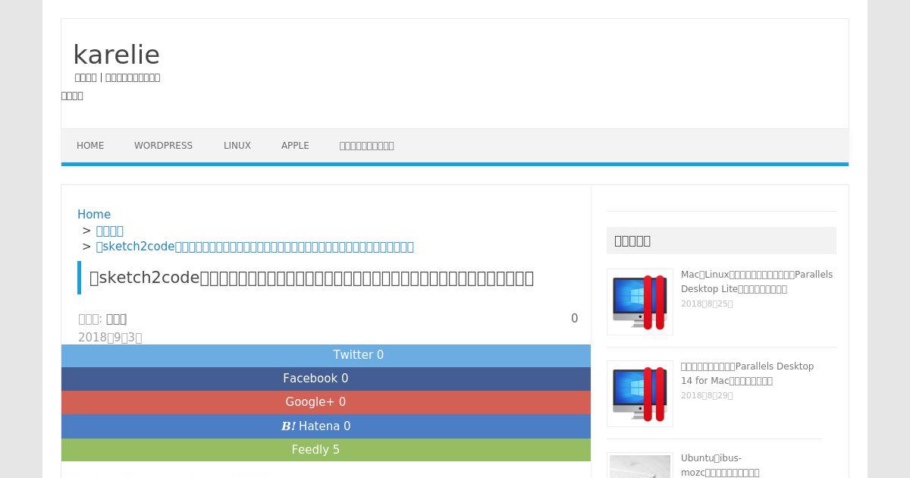This screenshot has width=910, height=478.
Task: Click the B! Hatena logo icon
Action: click(x=288, y=426)
